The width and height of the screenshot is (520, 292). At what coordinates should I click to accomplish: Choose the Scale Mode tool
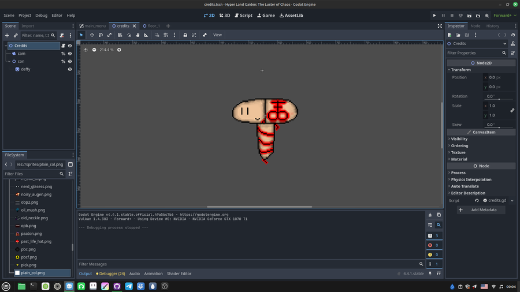click(x=109, y=35)
